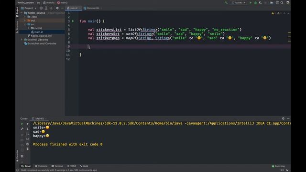Click Collapse All in Project panel

point(51,8)
